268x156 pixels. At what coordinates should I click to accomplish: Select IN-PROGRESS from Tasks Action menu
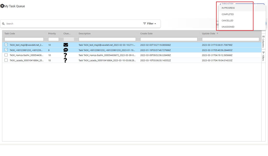coord(228,8)
